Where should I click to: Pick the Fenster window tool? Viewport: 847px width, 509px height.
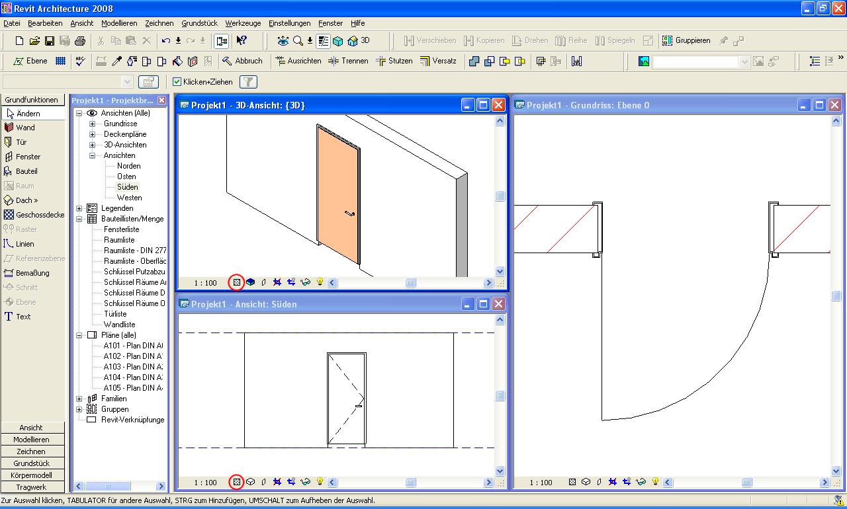[22, 157]
